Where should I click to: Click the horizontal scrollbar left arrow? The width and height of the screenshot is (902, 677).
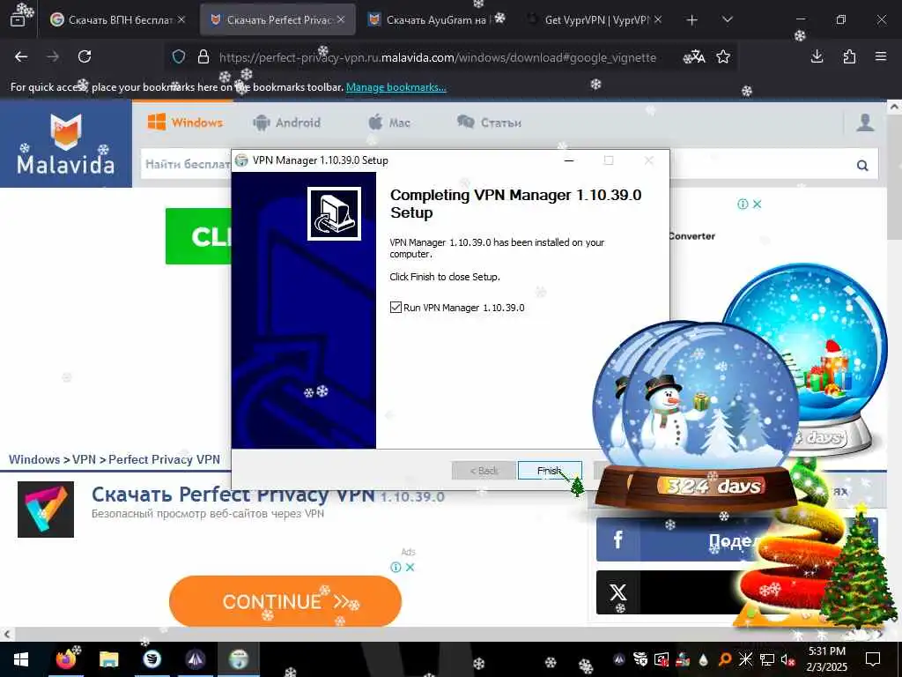click(6, 635)
